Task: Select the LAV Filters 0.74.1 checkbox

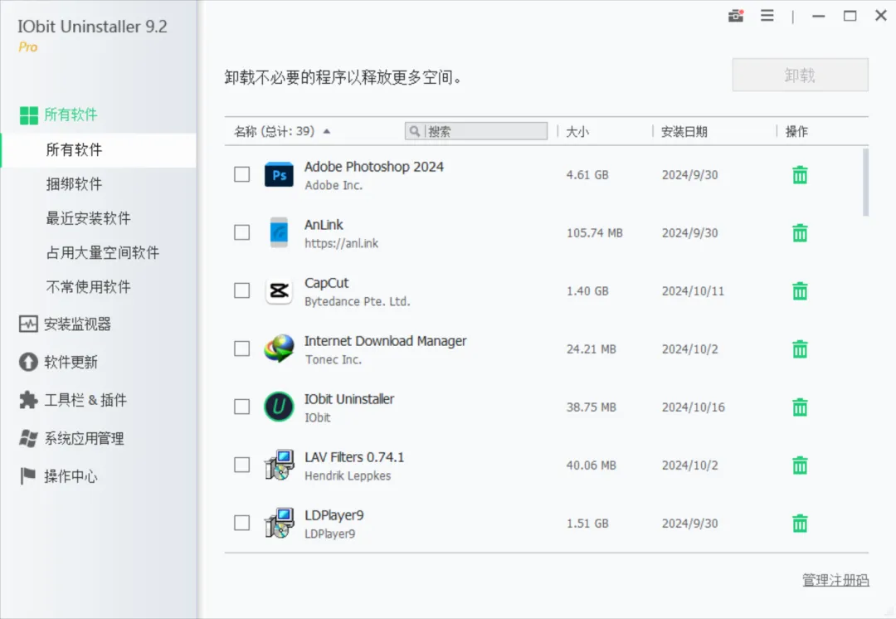Action: (x=242, y=465)
